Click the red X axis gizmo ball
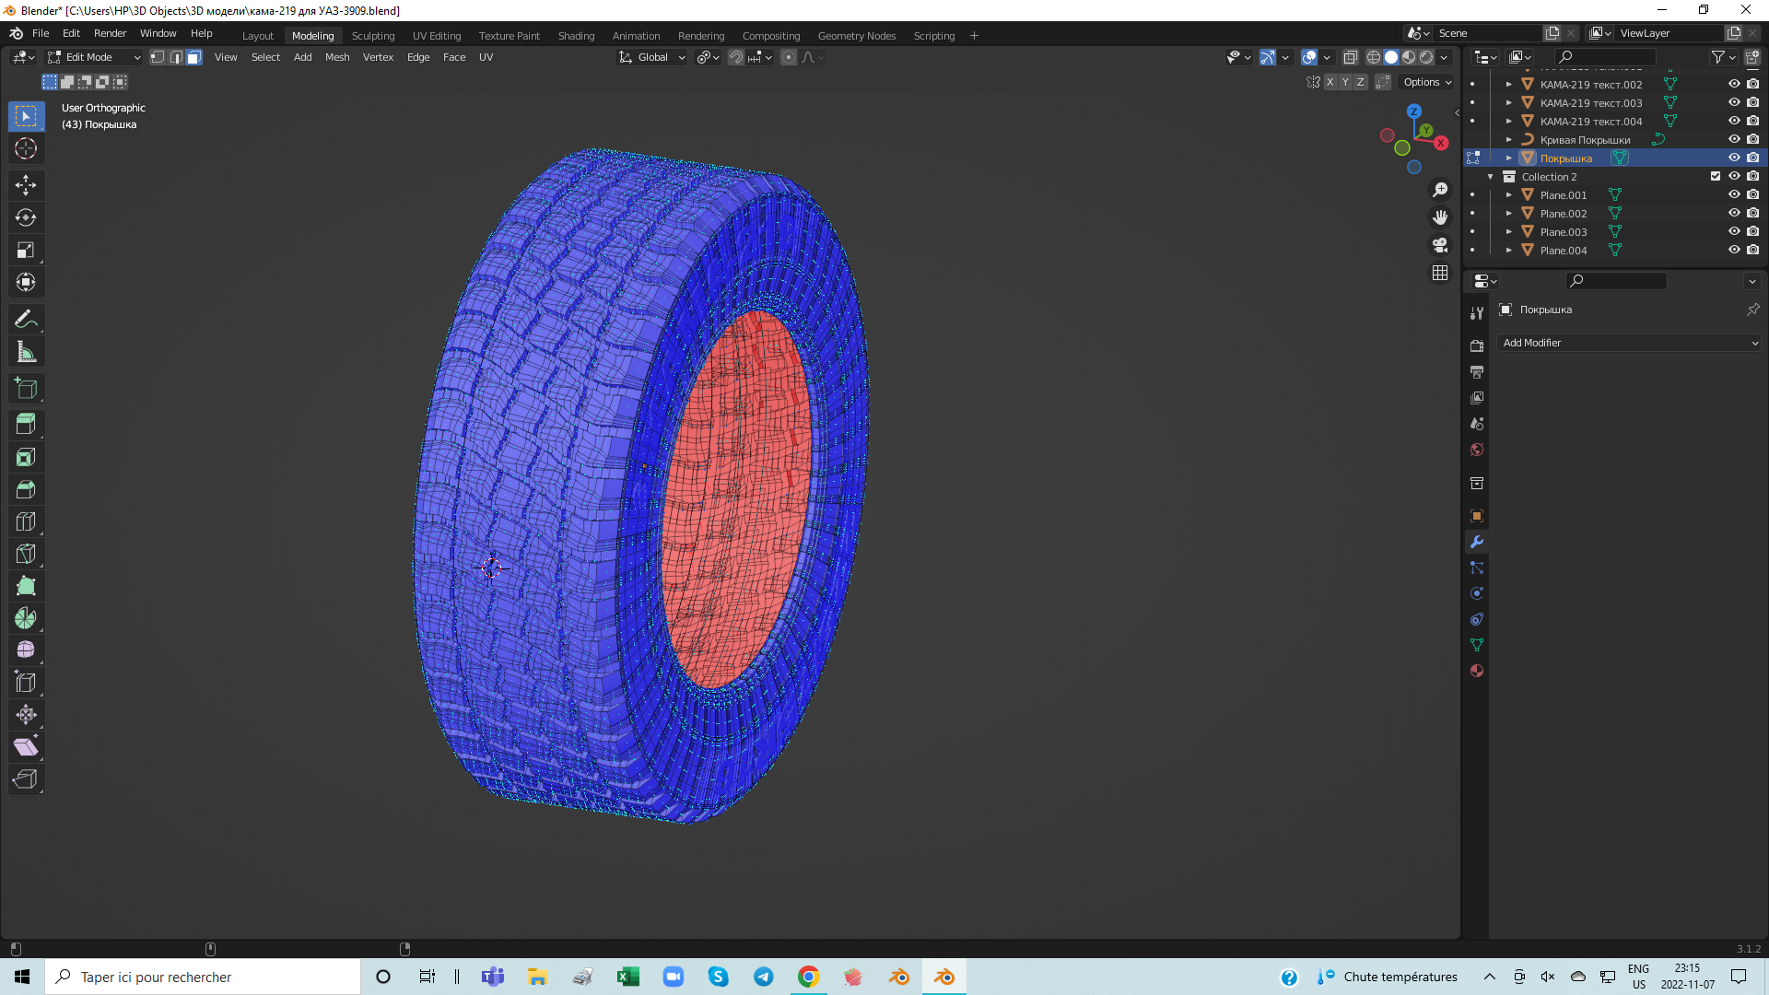The image size is (1769, 995). point(1441,143)
